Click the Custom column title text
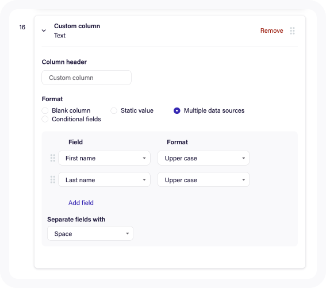This screenshot has width=326, height=288. [x=77, y=26]
